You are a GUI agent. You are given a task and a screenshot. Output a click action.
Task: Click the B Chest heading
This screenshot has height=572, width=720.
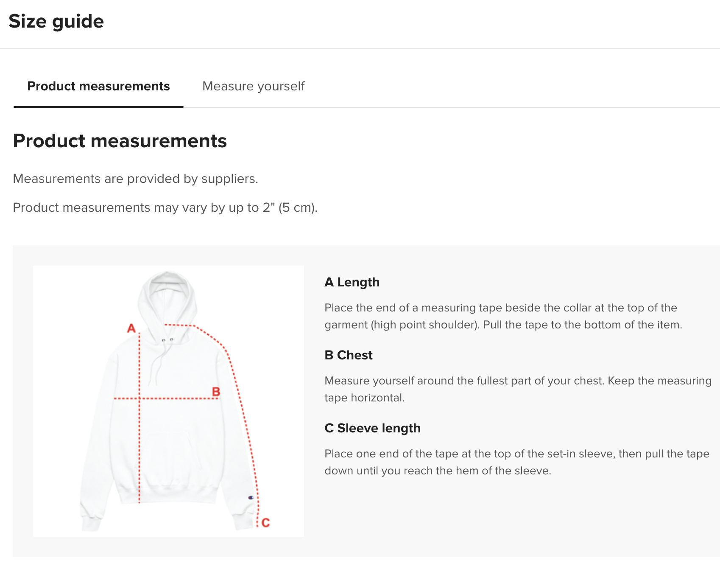(x=349, y=355)
